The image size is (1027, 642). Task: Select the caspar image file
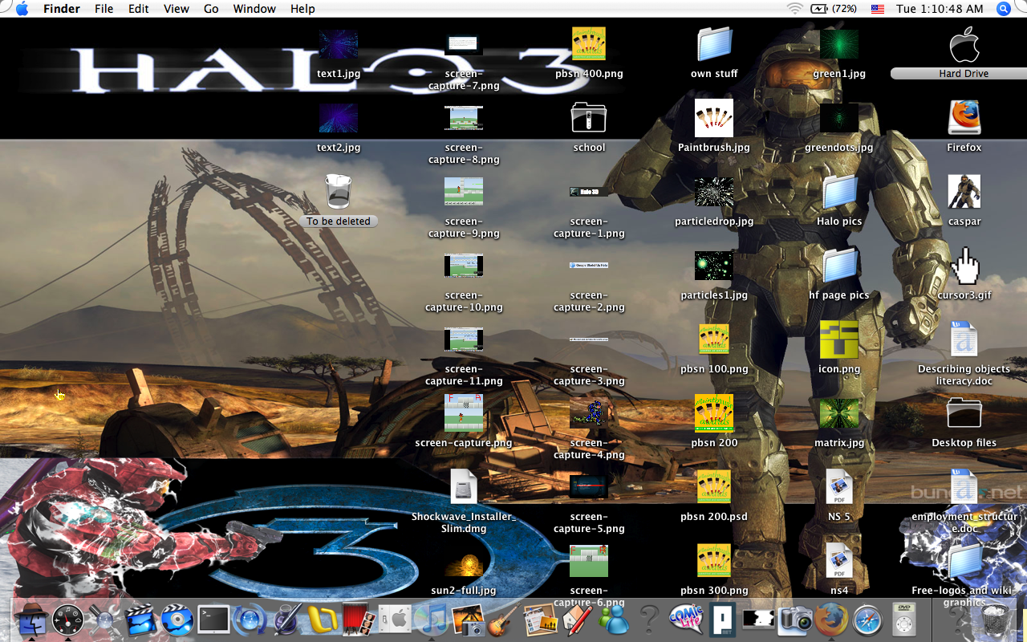pos(964,193)
